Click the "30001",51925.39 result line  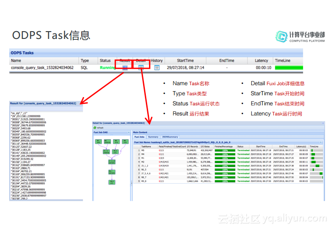[x=28, y=119]
